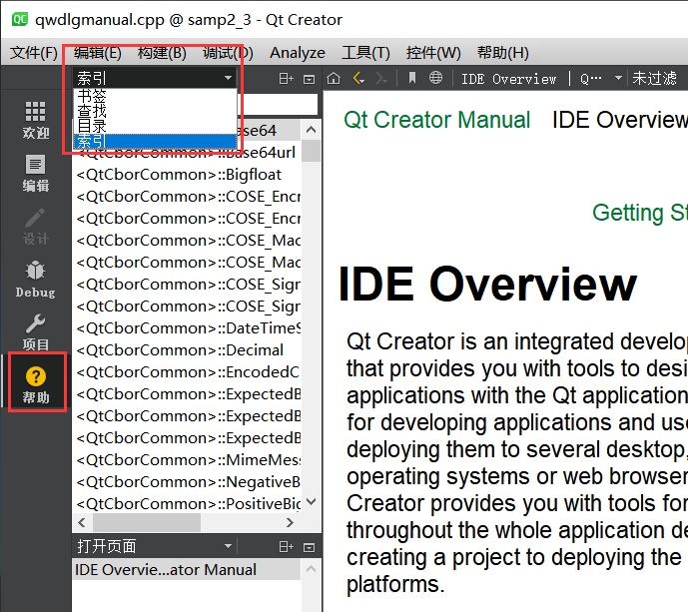Click IDE Overview breadcrumb text
688x612 pixels.
(x=619, y=120)
